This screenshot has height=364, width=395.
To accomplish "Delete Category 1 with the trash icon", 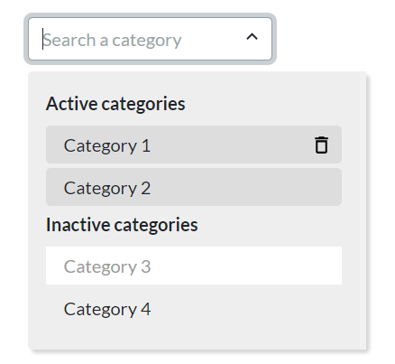I will point(321,145).
